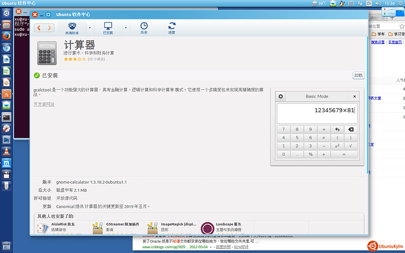Open the 进度 (Progress) view
The width and height of the screenshot is (405, 253).
point(172,28)
